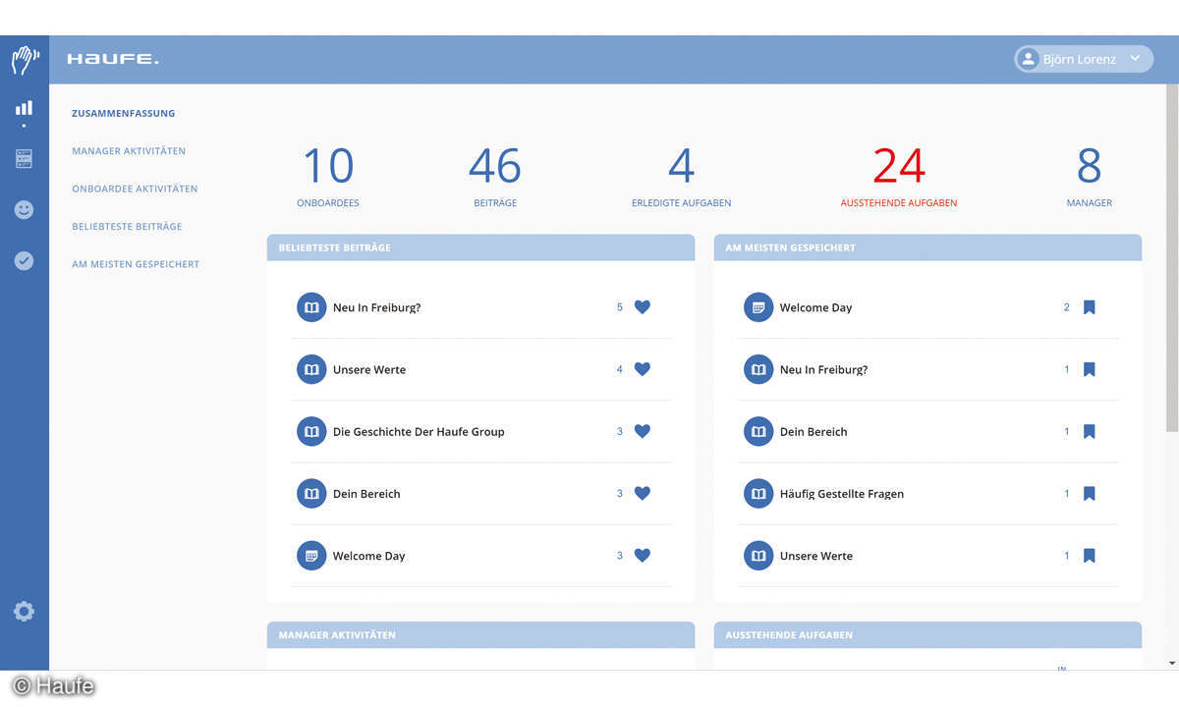The image size is (1179, 707).
Task: Click the page vertical scrollbar thumb
Action: (x=1171, y=257)
